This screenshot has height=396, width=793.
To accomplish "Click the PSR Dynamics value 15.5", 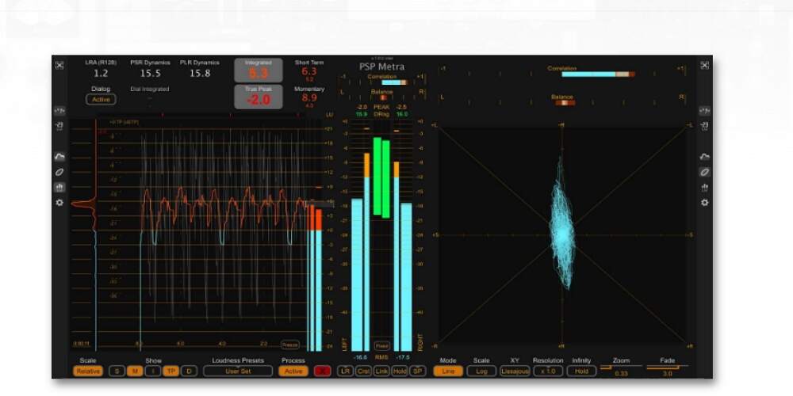I will pos(150,73).
